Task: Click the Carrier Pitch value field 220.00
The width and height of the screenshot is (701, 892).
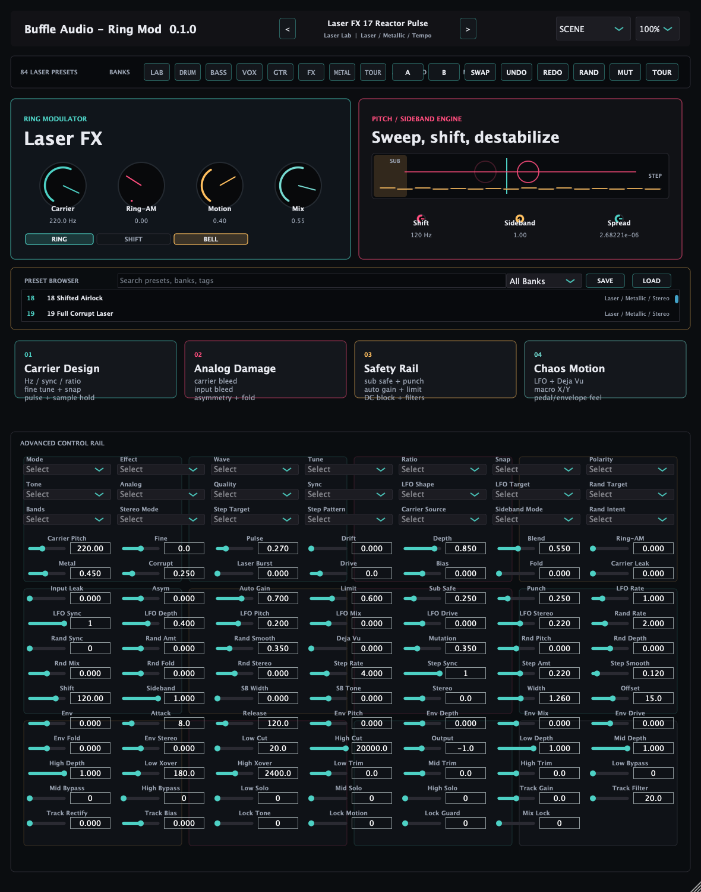Action: tap(90, 548)
